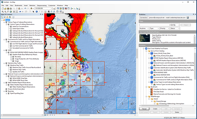Click the East Coast portfolio thumbnail image
Image resolution: width=197 pixels, height=119 pixels.
pyautogui.click(x=145, y=38)
